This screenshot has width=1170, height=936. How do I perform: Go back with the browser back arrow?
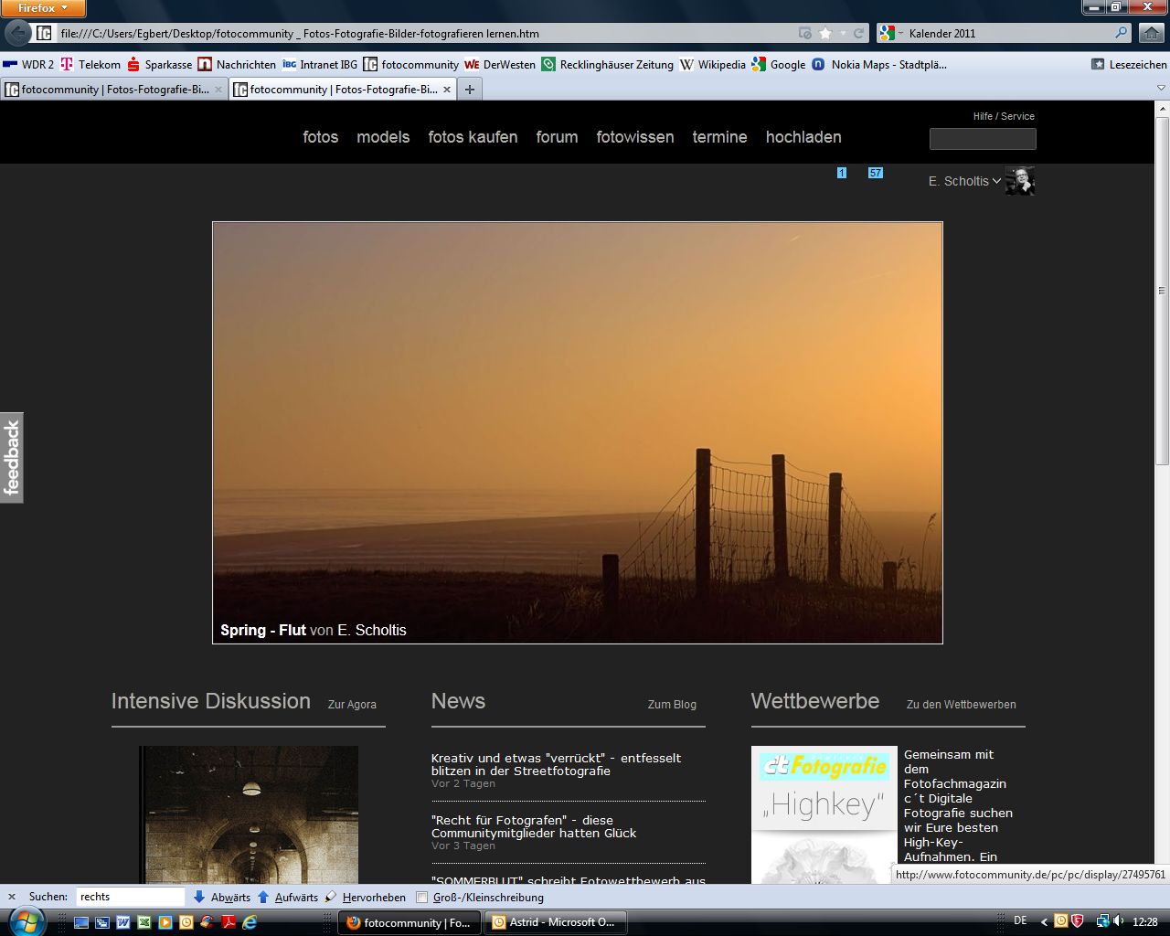(17, 33)
